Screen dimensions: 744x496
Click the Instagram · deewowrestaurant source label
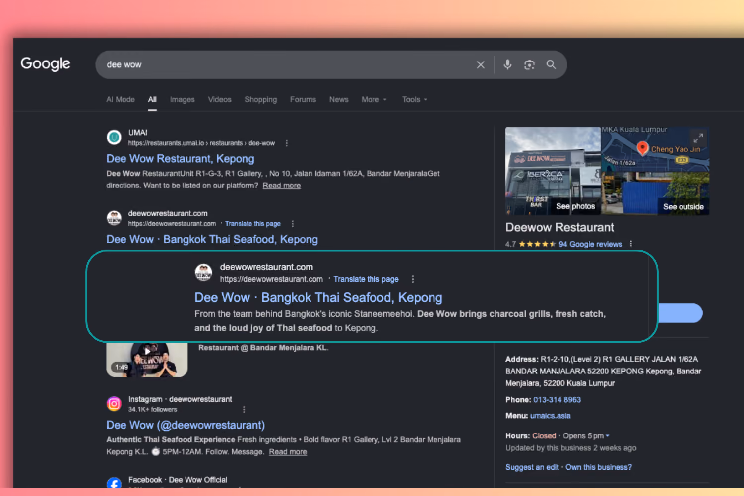pos(180,399)
